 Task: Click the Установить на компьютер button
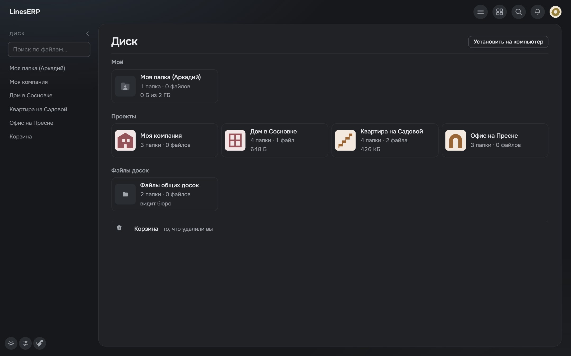[508, 42]
